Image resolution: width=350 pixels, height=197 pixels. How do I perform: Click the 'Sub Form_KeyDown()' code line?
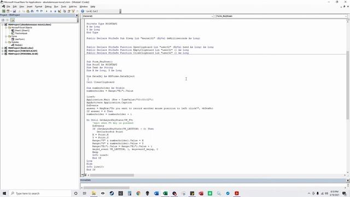(x=100, y=62)
